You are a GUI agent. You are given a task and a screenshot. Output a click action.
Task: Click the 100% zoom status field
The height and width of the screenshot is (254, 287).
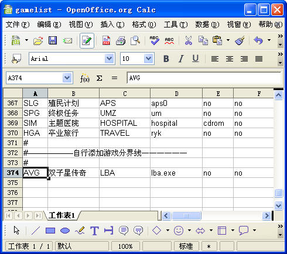tap(125, 246)
